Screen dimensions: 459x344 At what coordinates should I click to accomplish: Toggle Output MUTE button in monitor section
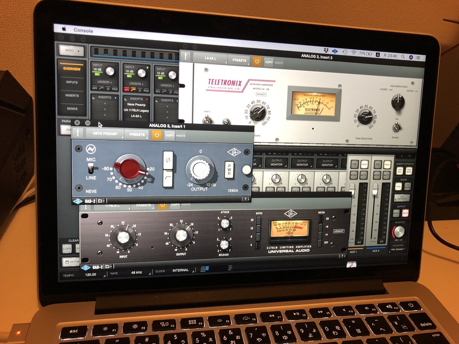[x=406, y=213]
